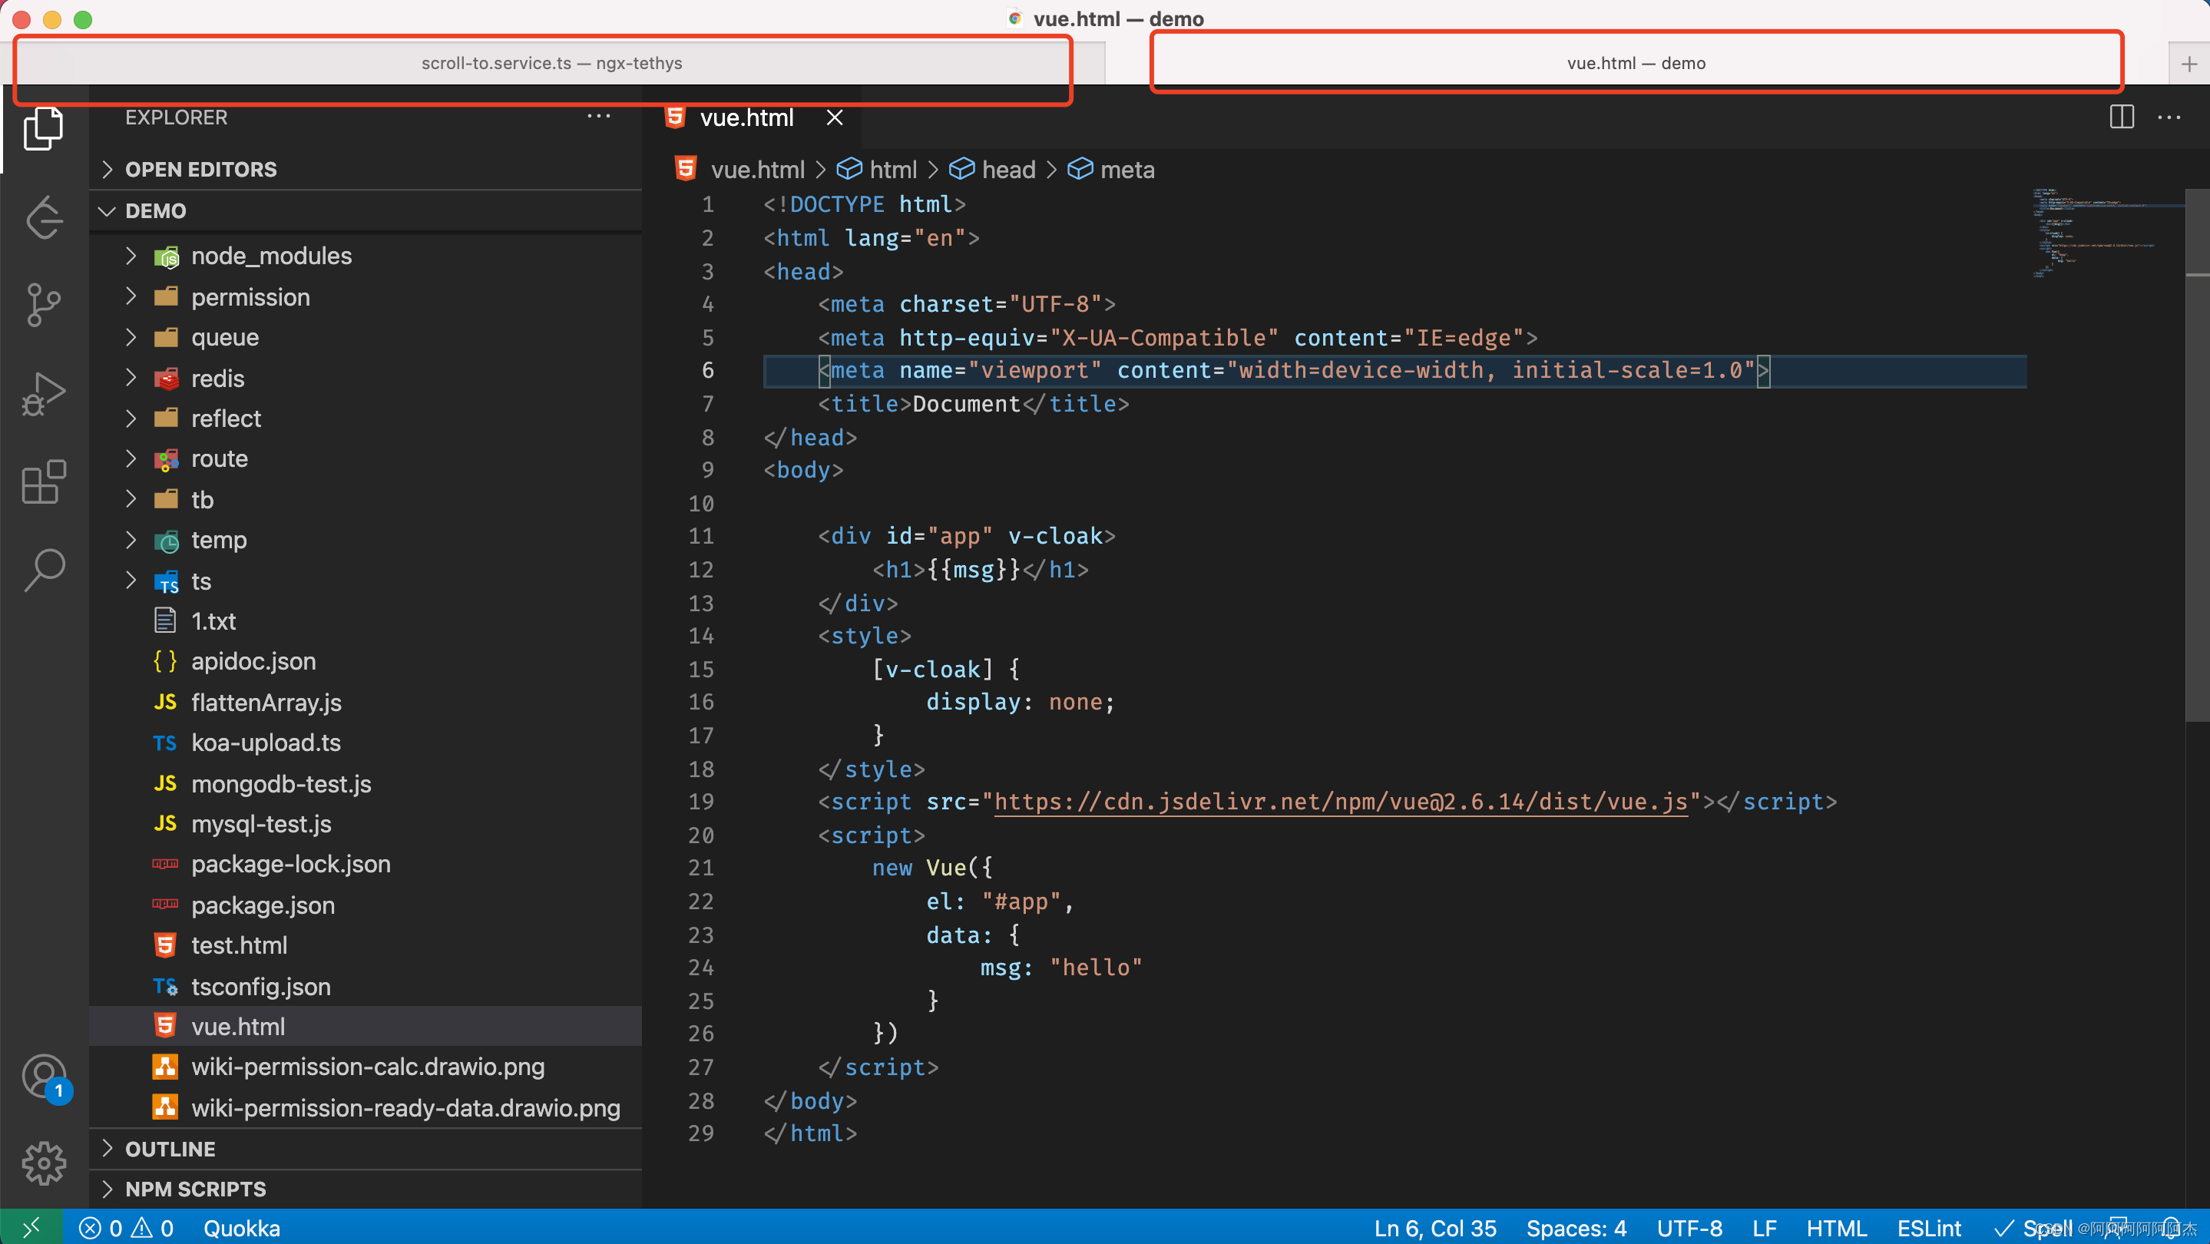This screenshot has height=1244, width=2210.
Task: Expand queue folder
Action: 366,337
